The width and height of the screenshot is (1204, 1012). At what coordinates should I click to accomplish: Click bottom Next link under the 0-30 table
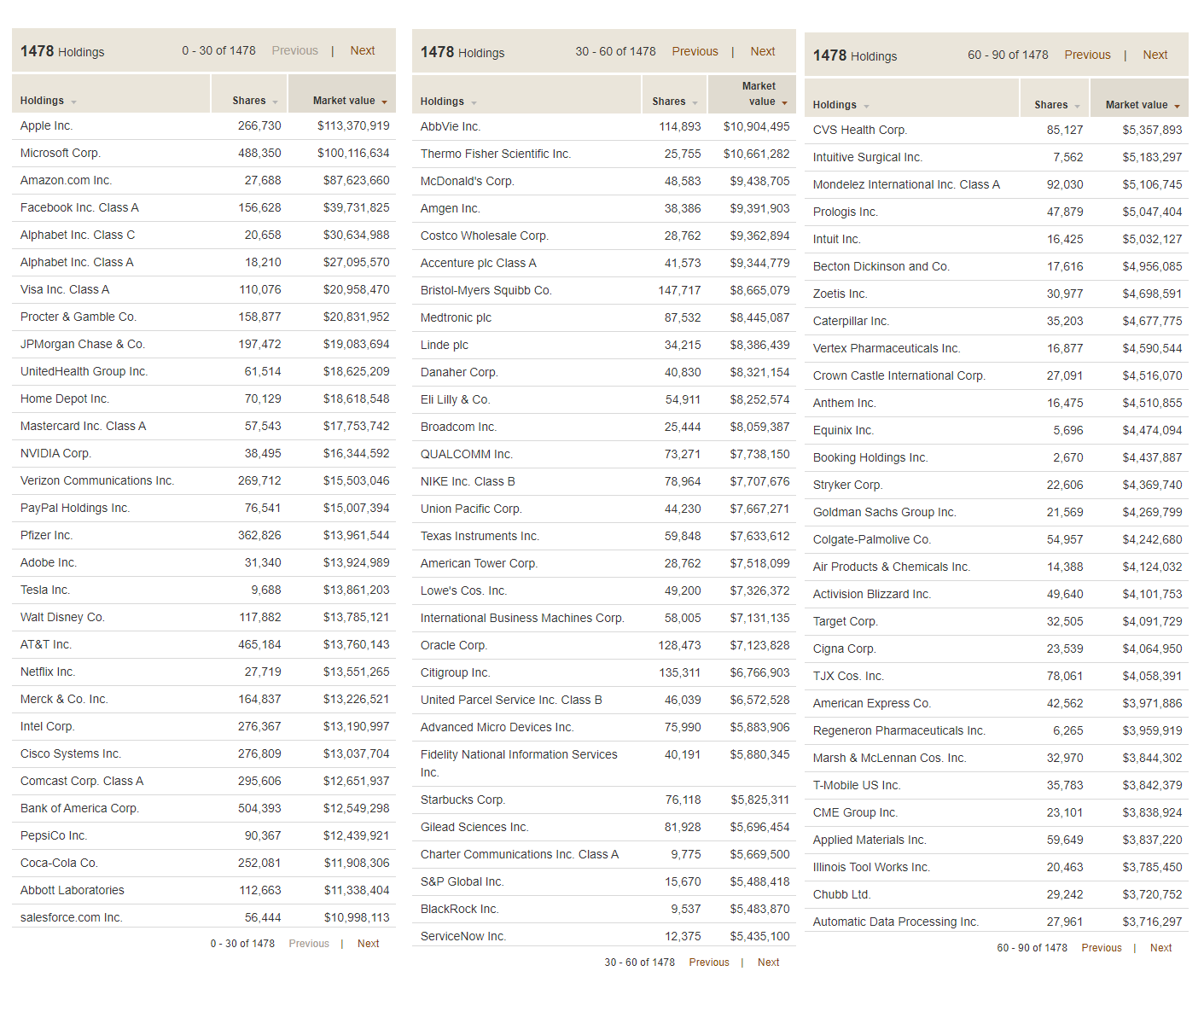(x=368, y=944)
